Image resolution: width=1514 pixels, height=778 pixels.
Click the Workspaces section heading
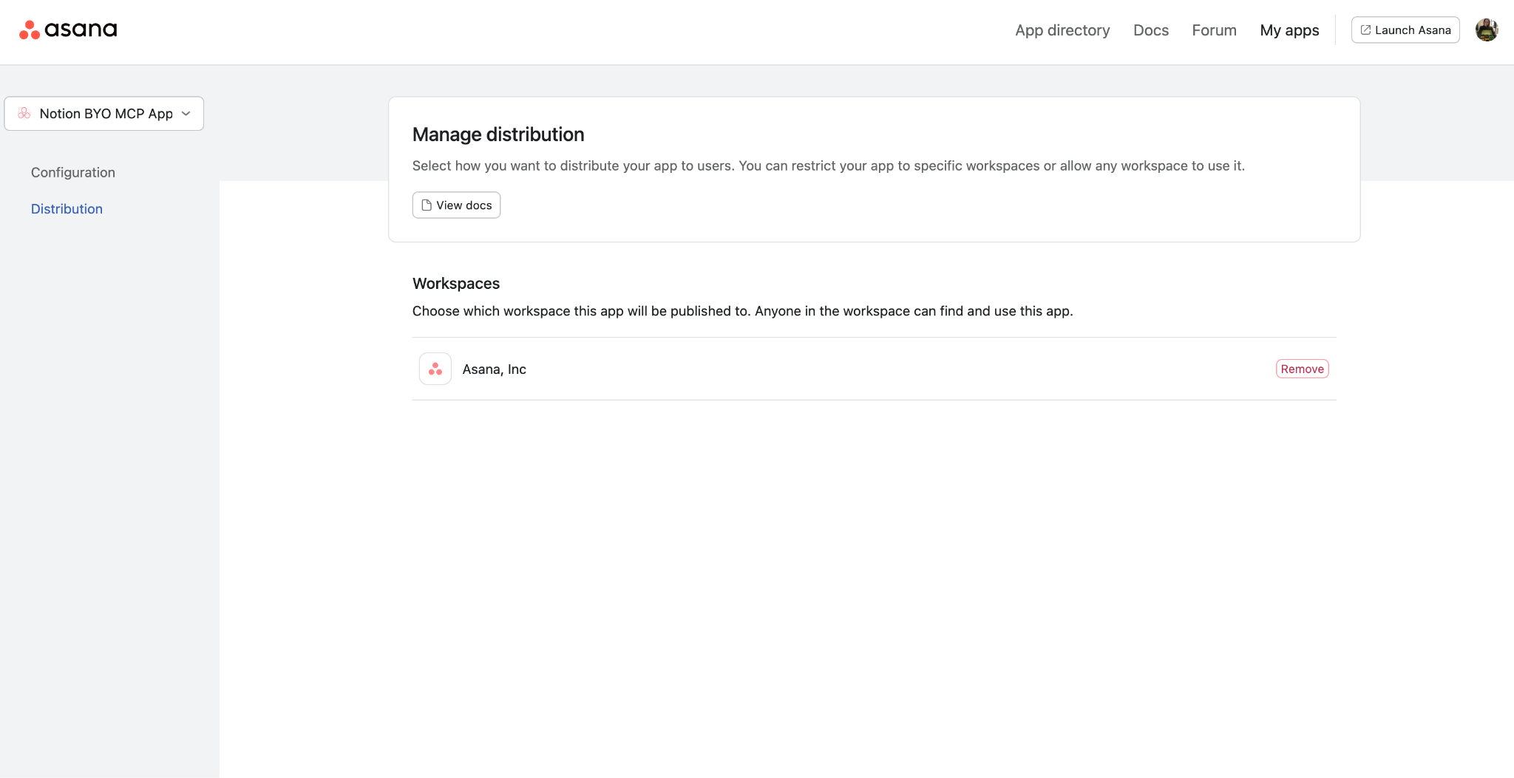(456, 284)
